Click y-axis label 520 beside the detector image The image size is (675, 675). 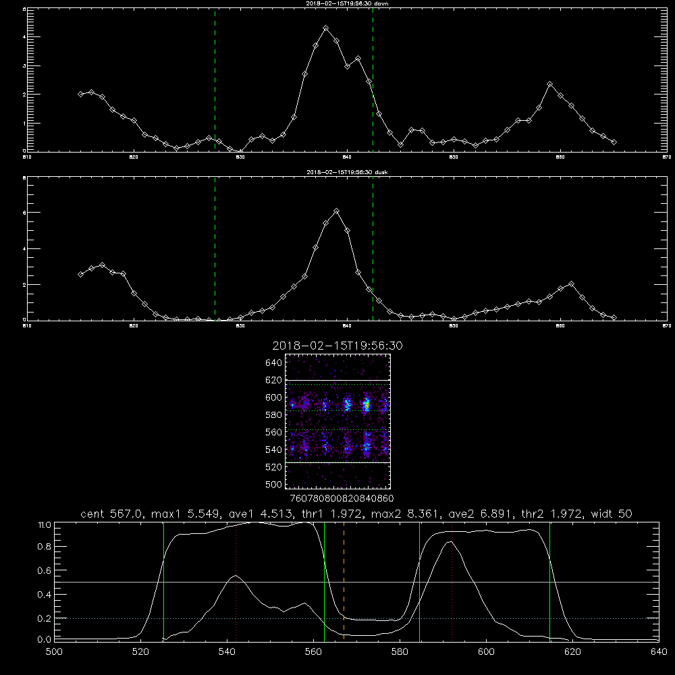click(x=274, y=467)
